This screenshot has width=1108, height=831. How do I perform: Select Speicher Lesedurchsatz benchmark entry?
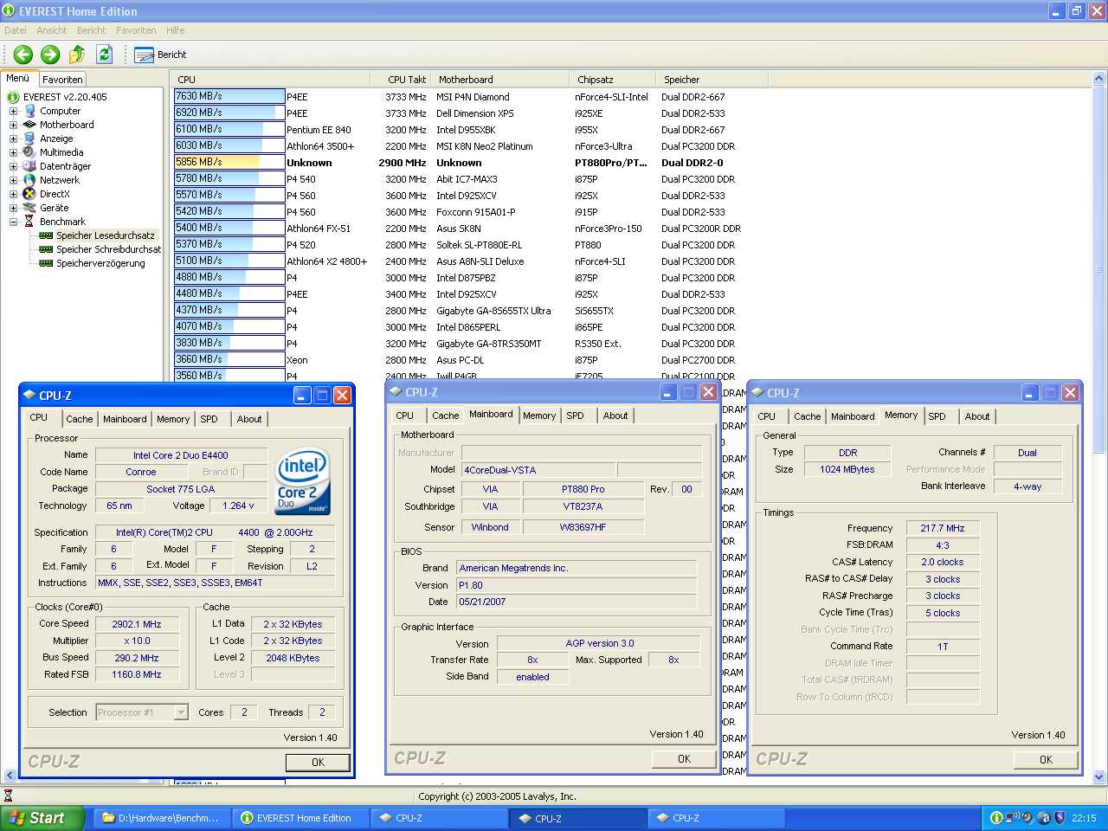[x=106, y=235]
